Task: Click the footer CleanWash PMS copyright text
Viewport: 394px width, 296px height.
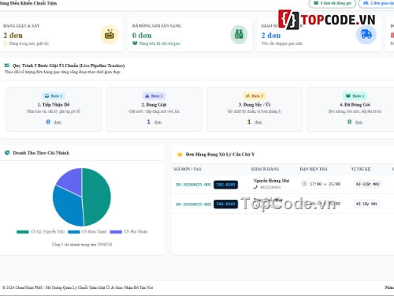Action: coord(78,287)
